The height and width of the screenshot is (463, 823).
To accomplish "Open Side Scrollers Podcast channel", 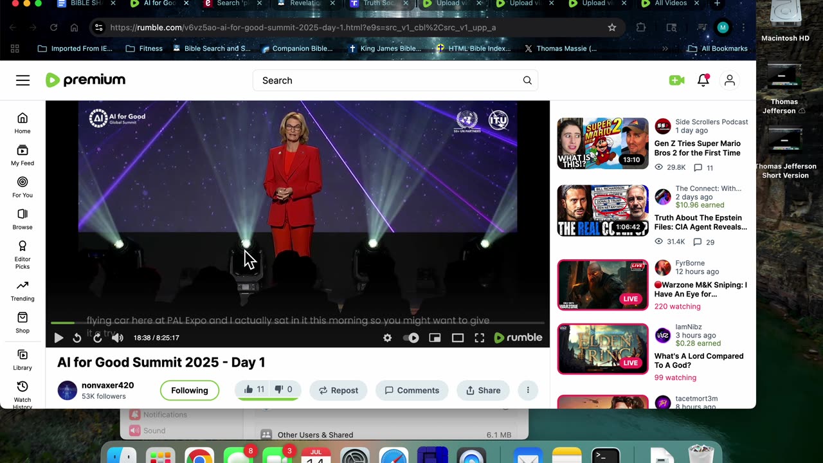I will pyautogui.click(x=712, y=122).
